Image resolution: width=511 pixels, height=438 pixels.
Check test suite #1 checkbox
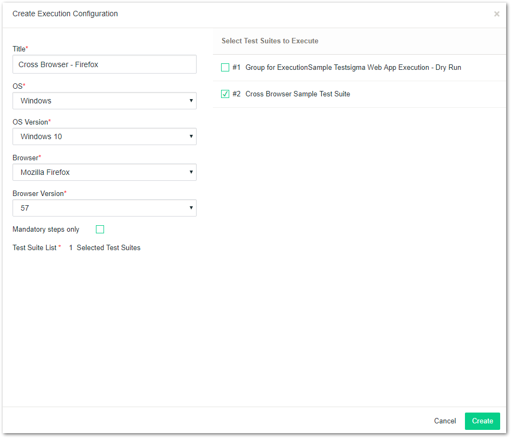(225, 68)
